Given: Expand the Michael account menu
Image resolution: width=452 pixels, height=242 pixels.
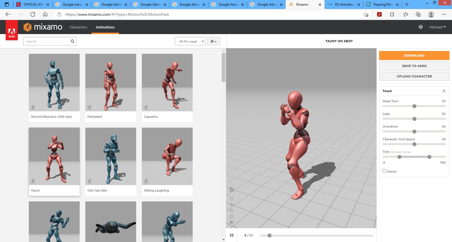Looking at the screenshot, I should [437, 27].
